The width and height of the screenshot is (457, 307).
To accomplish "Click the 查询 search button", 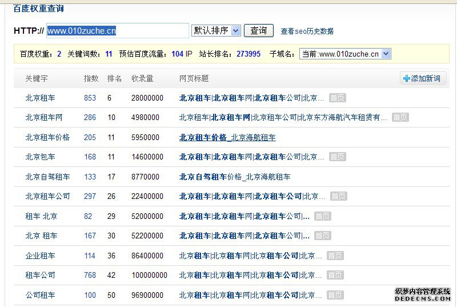I will tap(259, 31).
